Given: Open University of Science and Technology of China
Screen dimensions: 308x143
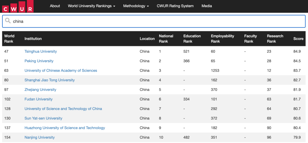Looking at the screenshot, I should tap(63, 109).
